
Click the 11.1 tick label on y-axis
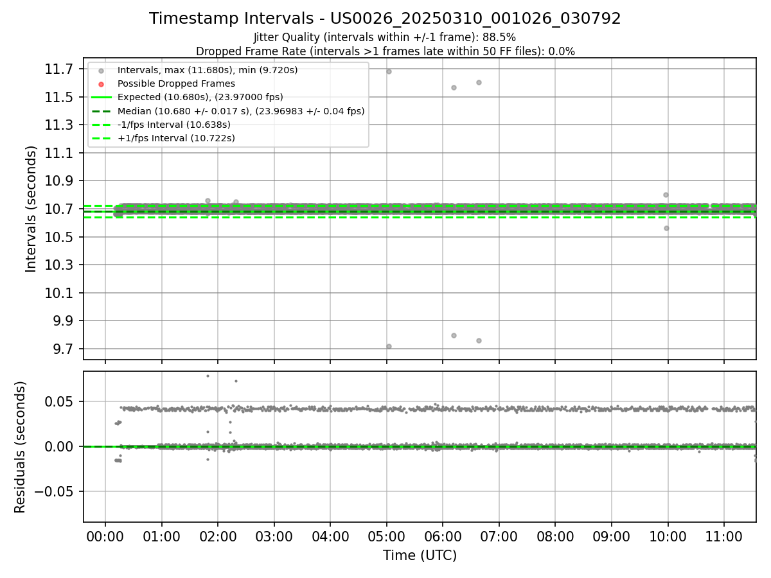pyautogui.click(x=60, y=153)
